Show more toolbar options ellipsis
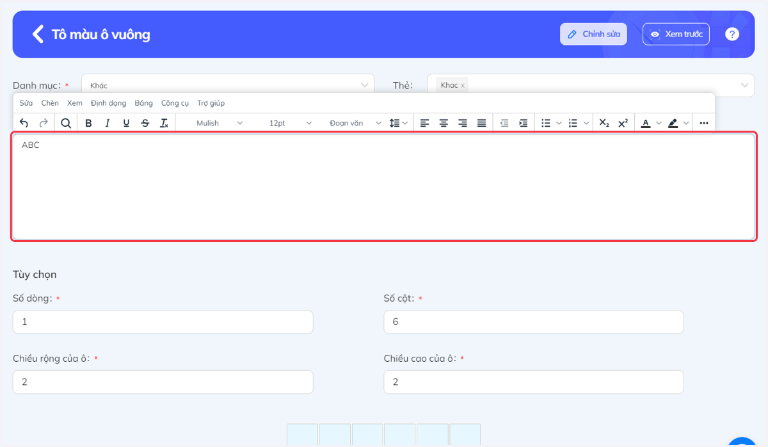This screenshot has height=447, width=768. point(704,123)
